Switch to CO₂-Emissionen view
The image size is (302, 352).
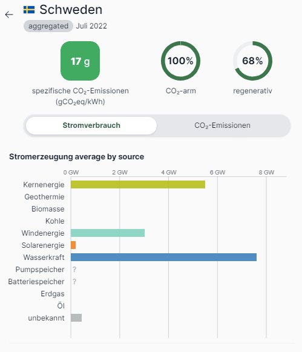[222, 125]
